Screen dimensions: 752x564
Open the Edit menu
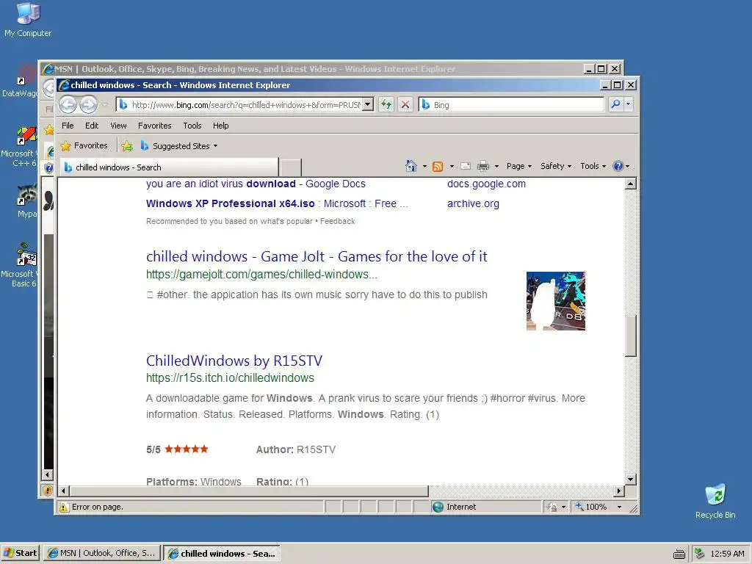tap(92, 126)
